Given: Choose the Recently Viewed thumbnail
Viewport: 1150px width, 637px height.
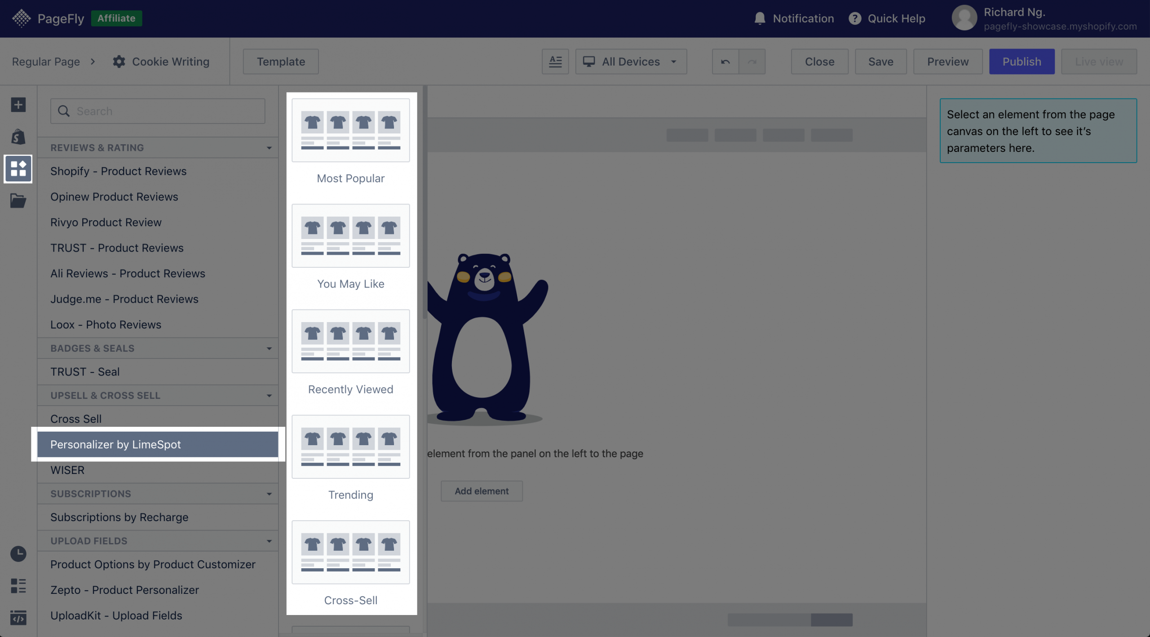Looking at the screenshot, I should [351, 341].
